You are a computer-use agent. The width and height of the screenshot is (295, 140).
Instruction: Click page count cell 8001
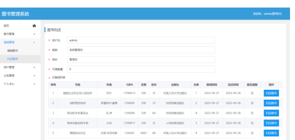[x=144, y=133]
